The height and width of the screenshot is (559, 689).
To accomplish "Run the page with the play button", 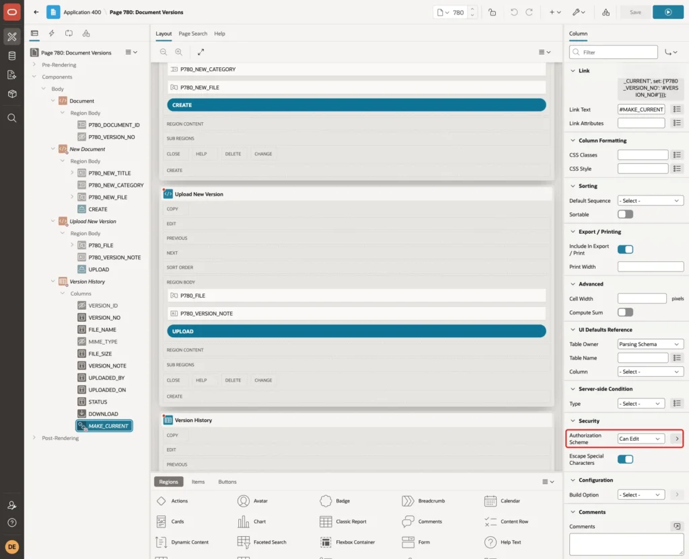I will coord(667,12).
